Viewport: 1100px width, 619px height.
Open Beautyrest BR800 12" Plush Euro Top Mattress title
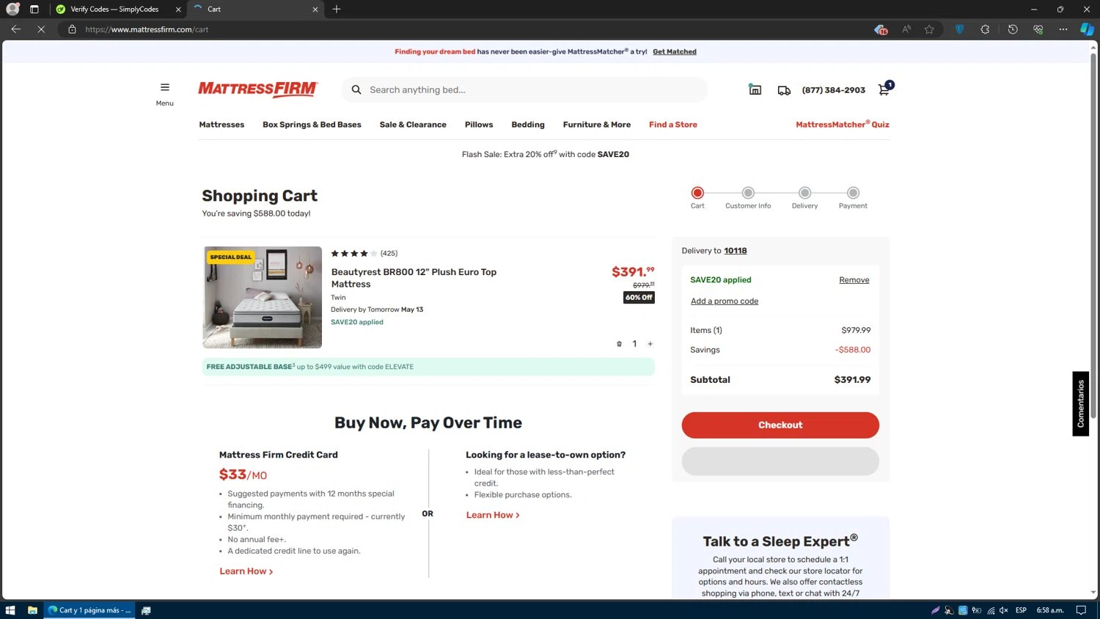(414, 278)
